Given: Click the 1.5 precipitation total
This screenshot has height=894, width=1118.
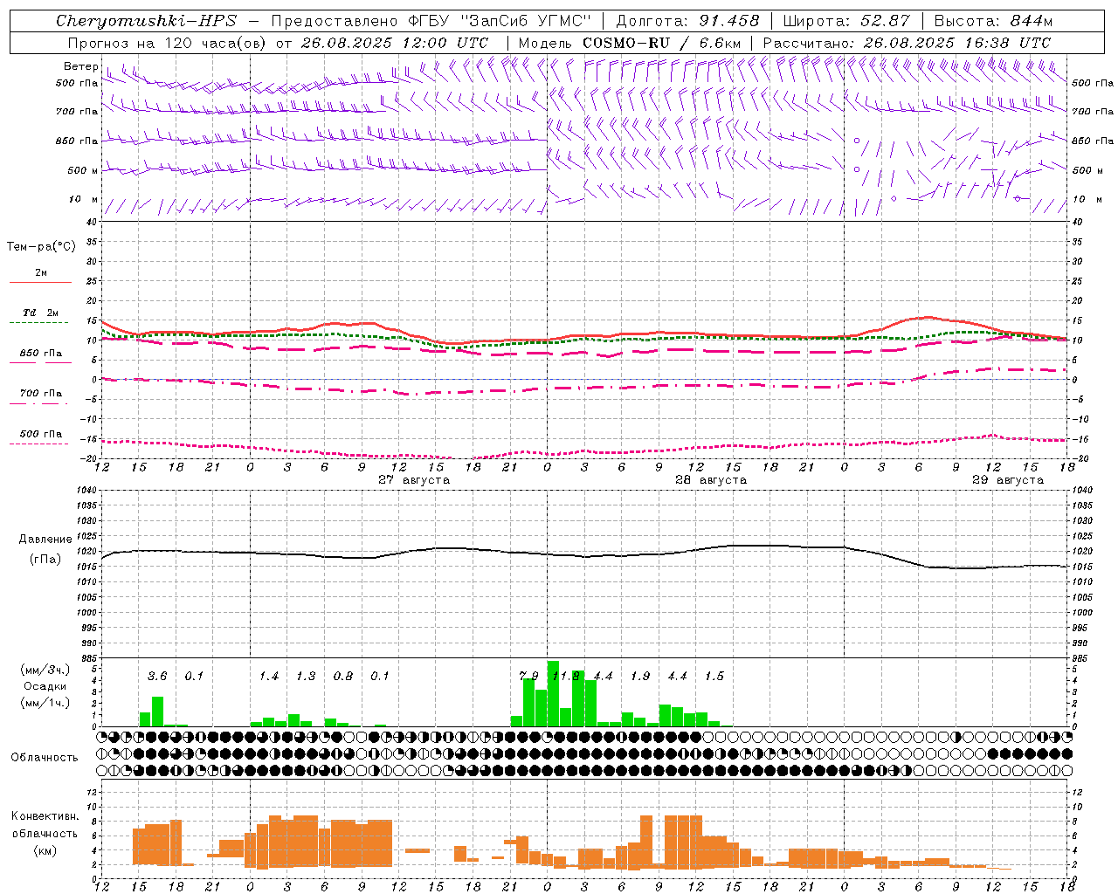Looking at the screenshot, I should point(714,677).
